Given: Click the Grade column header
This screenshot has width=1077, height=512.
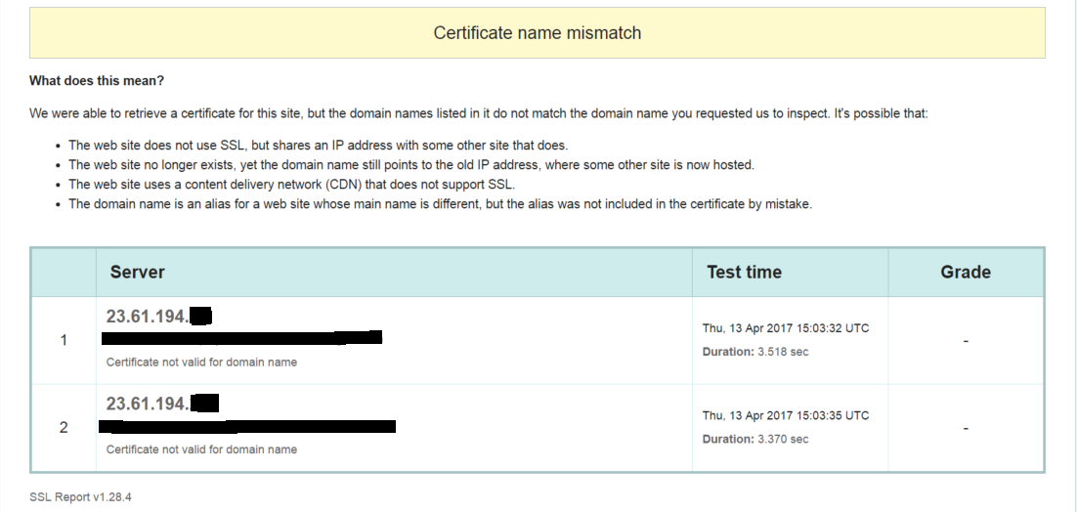Looking at the screenshot, I should click(x=966, y=272).
